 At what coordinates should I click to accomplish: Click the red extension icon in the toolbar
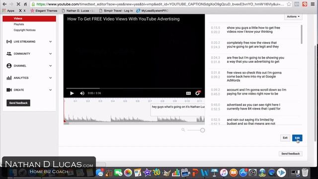tap(305, 4)
